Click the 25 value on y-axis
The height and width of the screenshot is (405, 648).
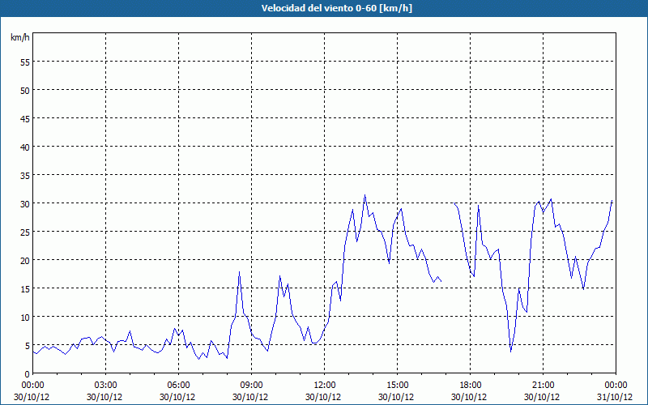pyautogui.click(x=25, y=232)
